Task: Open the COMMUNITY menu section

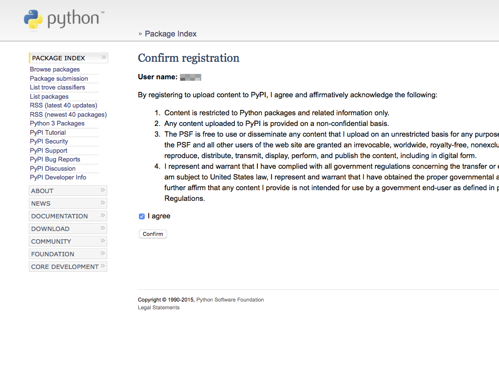Action: (x=51, y=241)
